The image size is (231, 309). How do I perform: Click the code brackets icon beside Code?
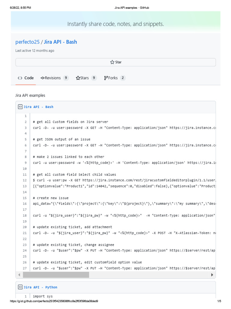[20, 78]
